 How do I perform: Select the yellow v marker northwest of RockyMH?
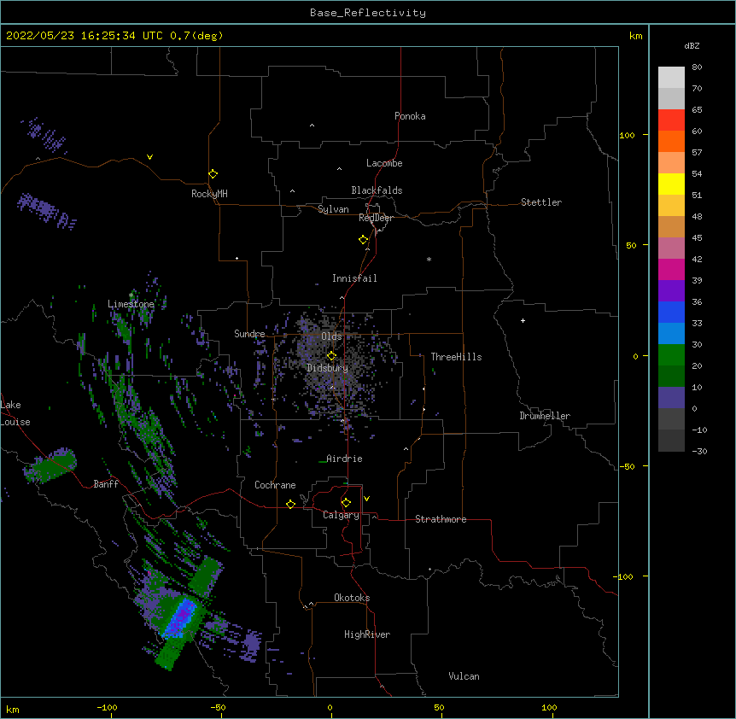tap(149, 157)
